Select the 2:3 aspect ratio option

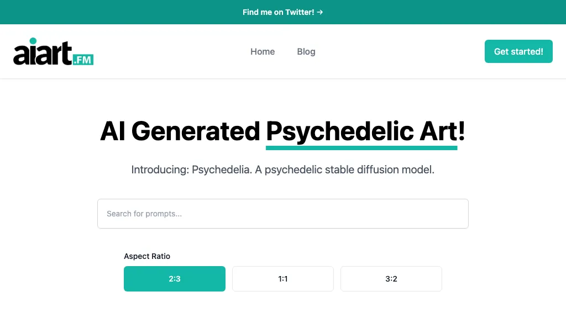tap(175, 279)
